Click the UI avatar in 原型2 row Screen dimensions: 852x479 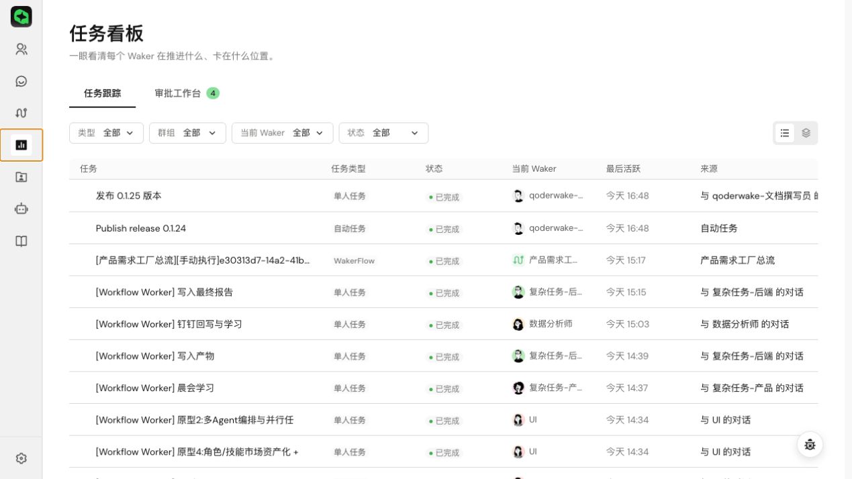point(518,420)
